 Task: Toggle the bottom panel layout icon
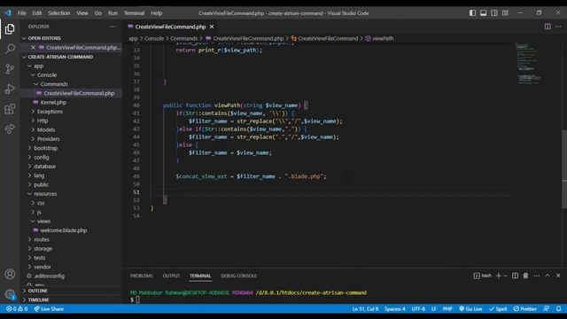pyautogui.click(x=483, y=13)
